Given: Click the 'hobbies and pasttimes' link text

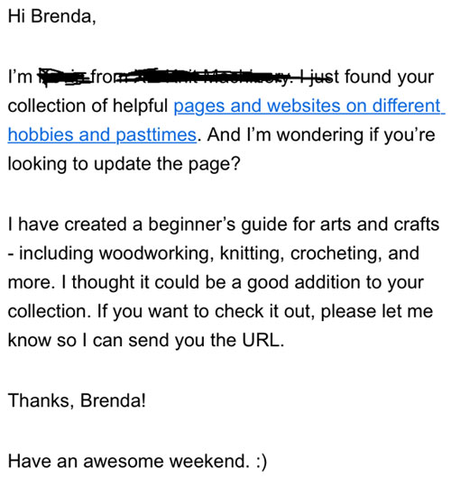Looking at the screenshot, I should (x=102, y=135).
